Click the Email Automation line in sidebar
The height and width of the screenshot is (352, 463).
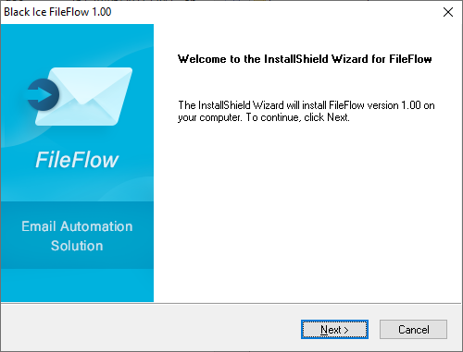pos(77,226)
